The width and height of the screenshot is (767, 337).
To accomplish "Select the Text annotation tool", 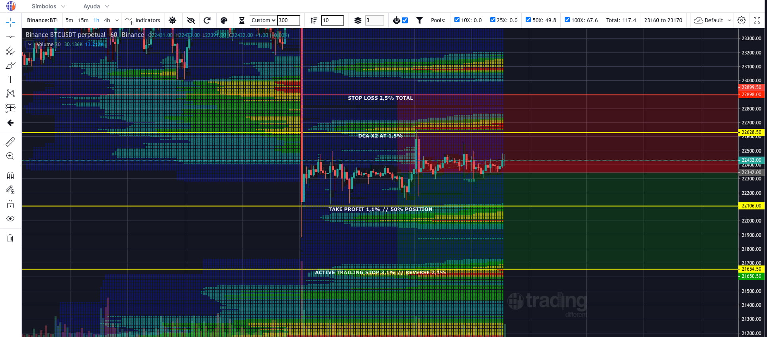I will [10, 79].
